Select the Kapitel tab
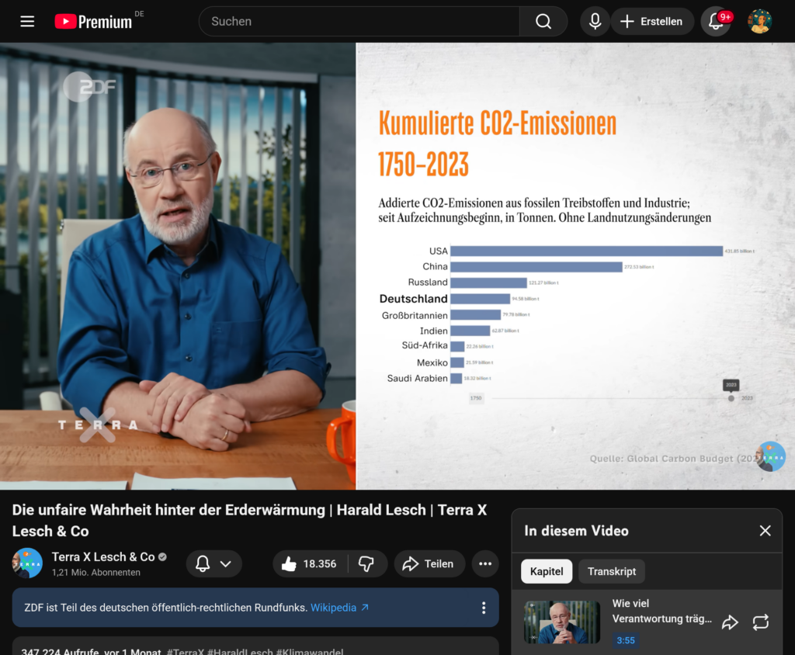The width and height of the screenshot is (795, 655). (x=547, y=572)
